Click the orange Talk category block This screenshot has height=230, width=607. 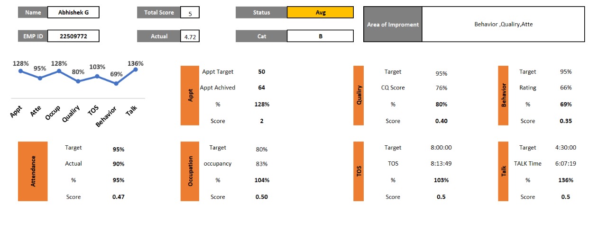(x=503, y=171)
